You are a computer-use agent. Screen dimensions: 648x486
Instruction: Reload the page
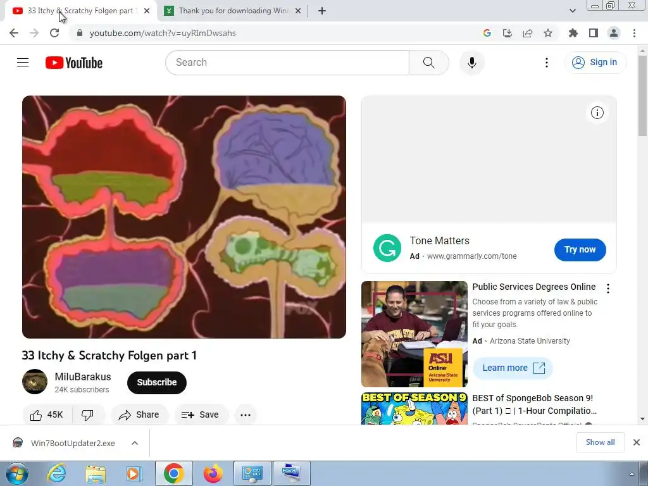[x=54, y=33]
